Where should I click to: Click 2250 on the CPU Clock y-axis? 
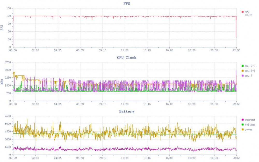click(8, 78)
